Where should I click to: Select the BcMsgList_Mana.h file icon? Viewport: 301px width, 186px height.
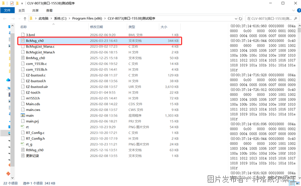coord(23,52)
